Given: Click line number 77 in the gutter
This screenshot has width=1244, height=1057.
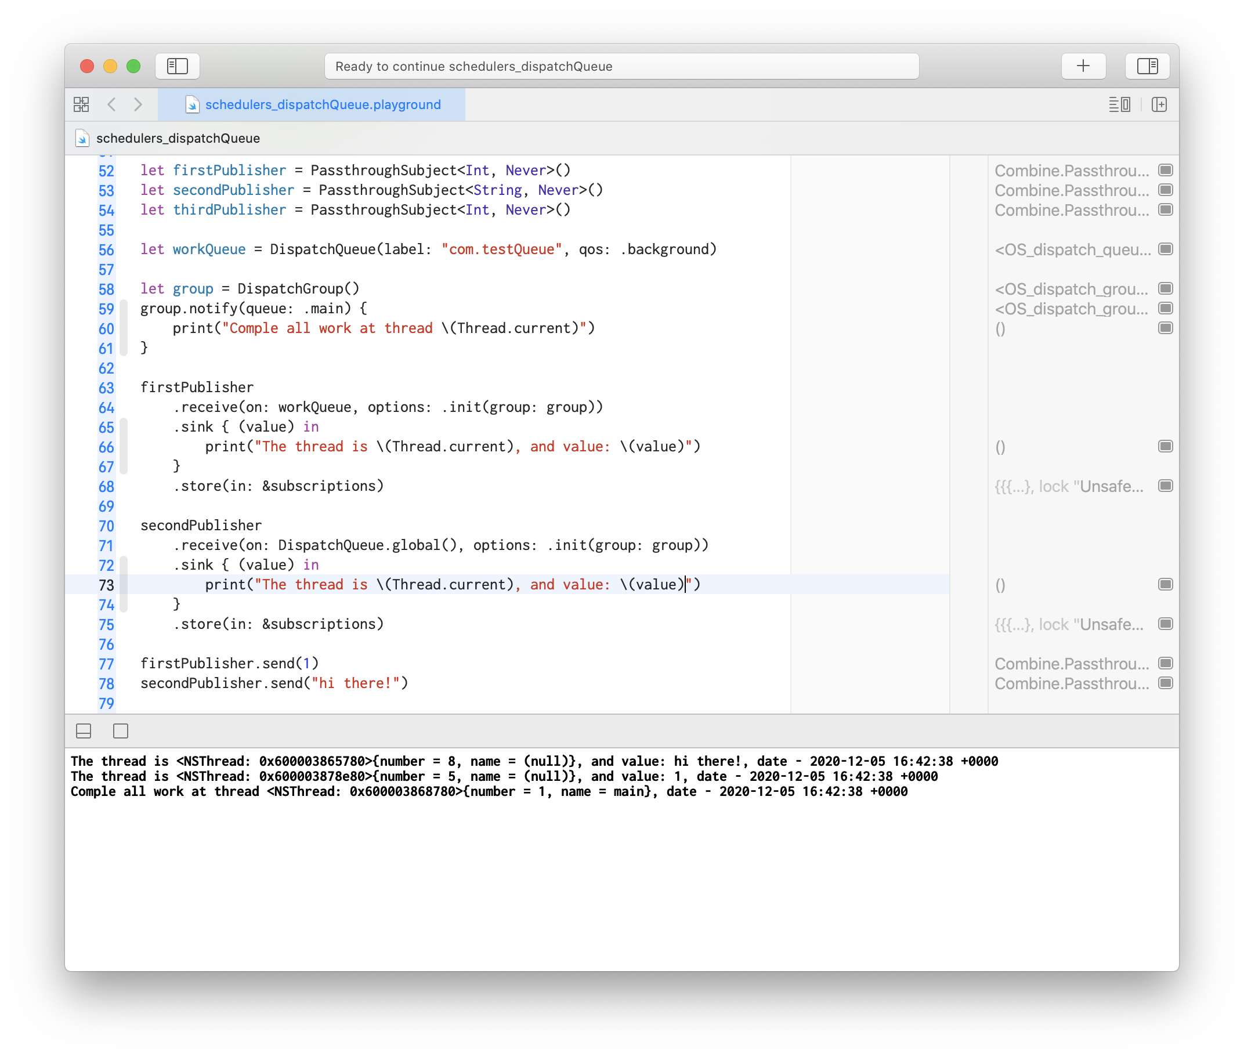Looking at the screenshot, I should pyautogui.click(x=106, y=664).
